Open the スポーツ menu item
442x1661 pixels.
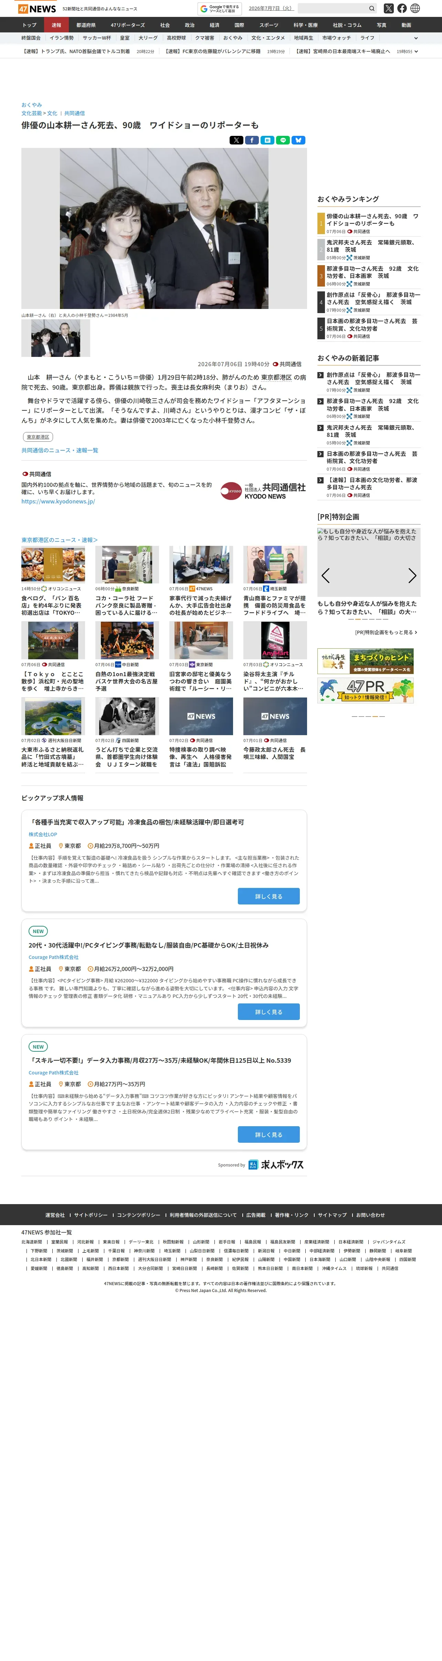tap(269, 25)
